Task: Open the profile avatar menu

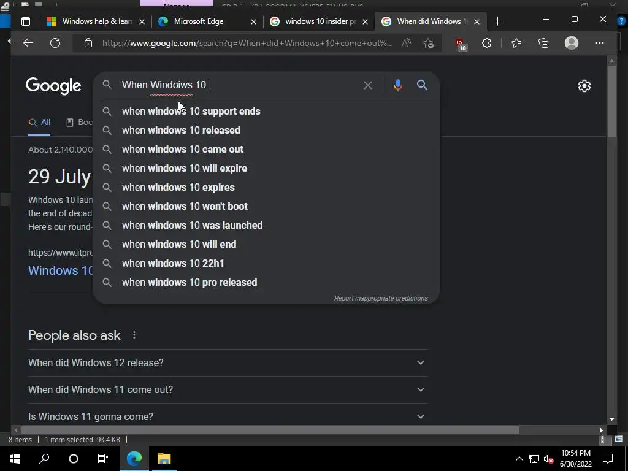Action: point(572,43)
